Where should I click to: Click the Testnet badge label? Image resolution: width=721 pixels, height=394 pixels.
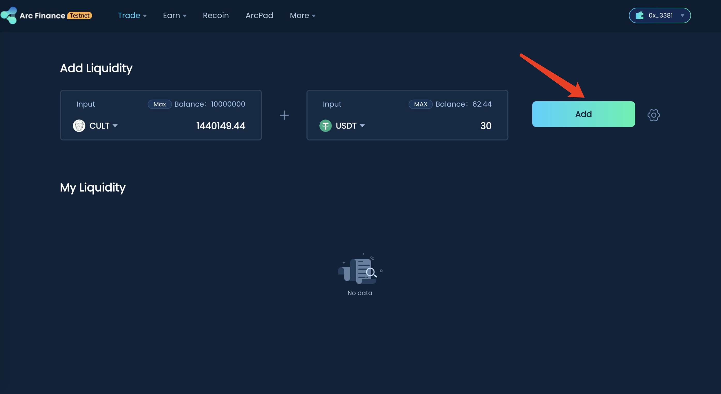tap(80, 16)
